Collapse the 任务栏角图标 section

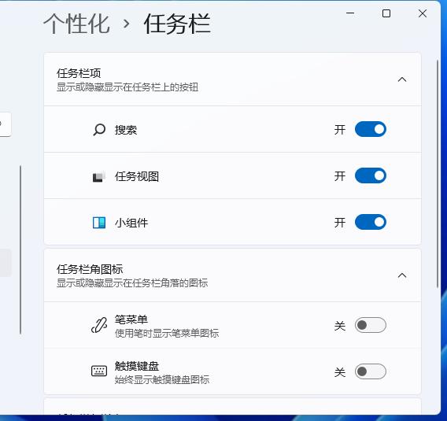(x=402, y=275)
